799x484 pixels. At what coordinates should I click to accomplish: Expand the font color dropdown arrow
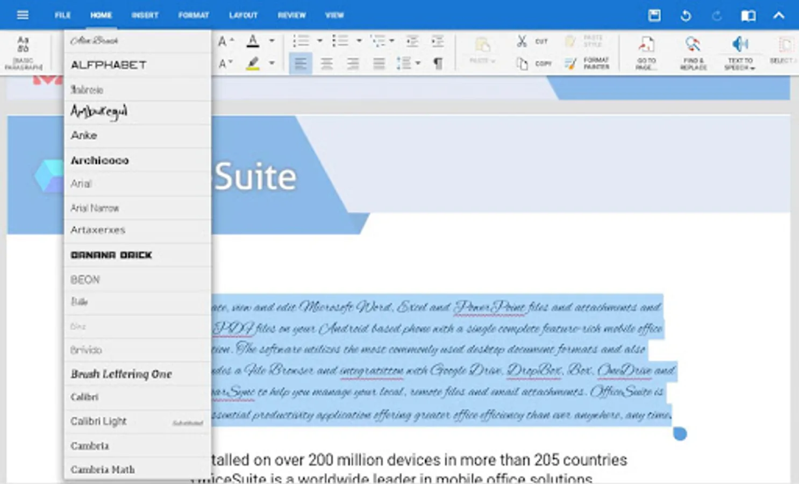point(272,41)
